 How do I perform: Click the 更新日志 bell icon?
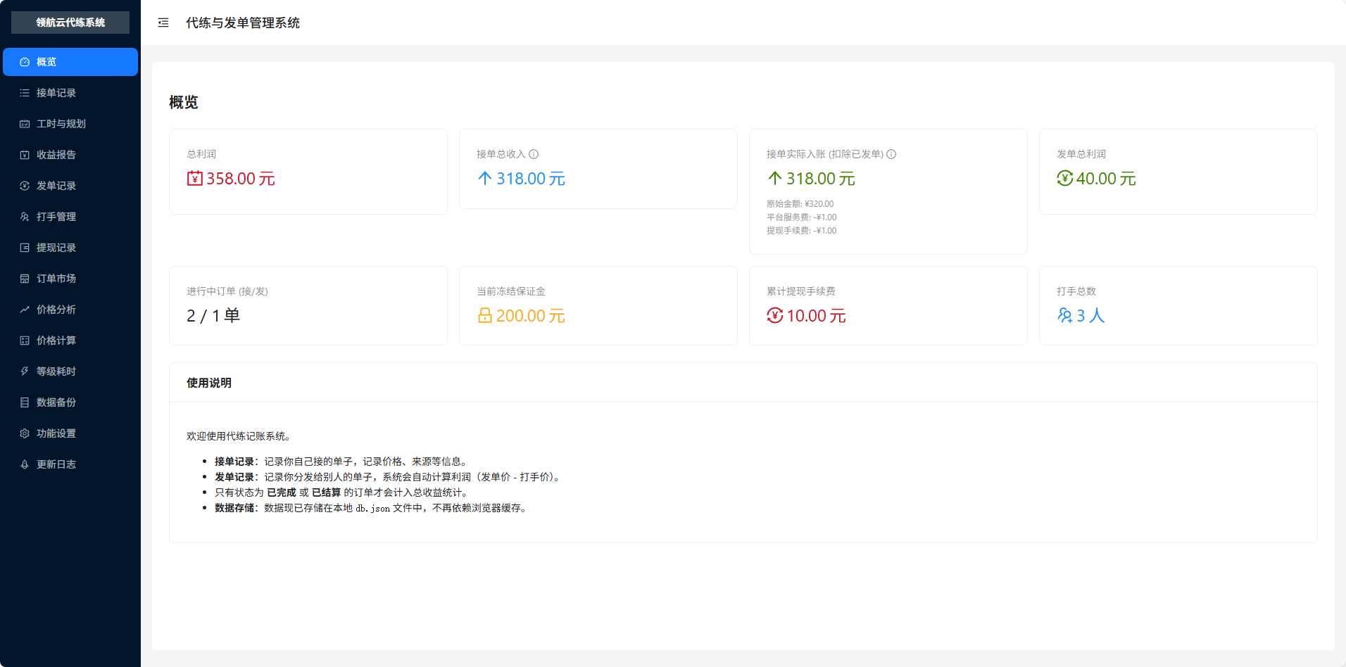point(25,464)
